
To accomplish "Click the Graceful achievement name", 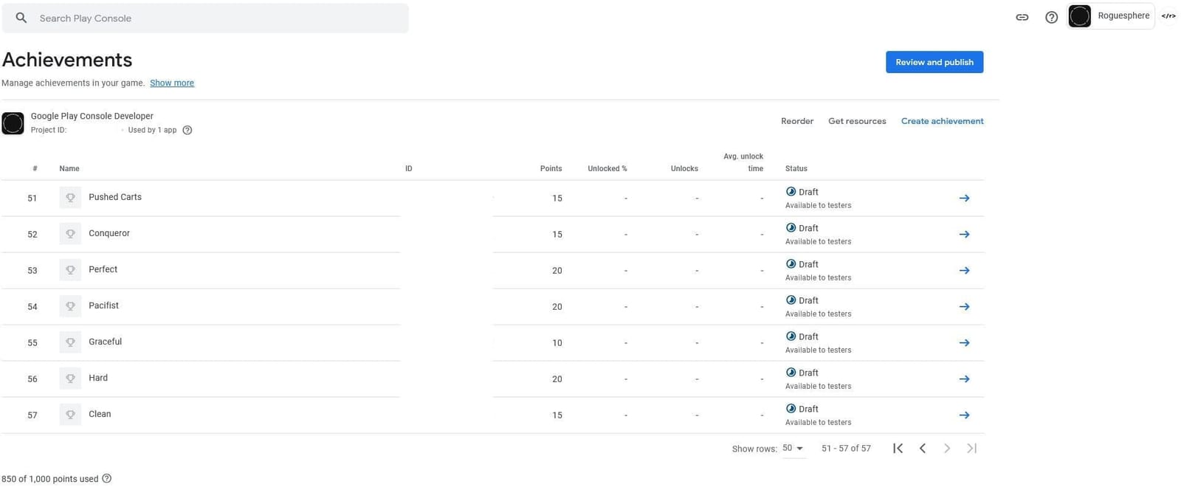I will pos(105,342).
